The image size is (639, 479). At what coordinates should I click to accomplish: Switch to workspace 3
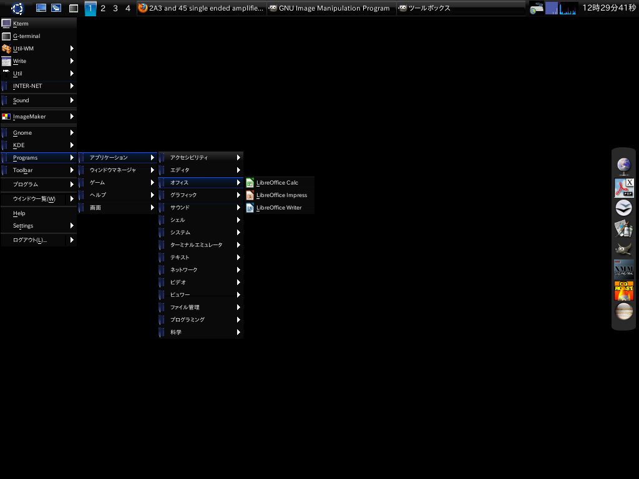115,8
